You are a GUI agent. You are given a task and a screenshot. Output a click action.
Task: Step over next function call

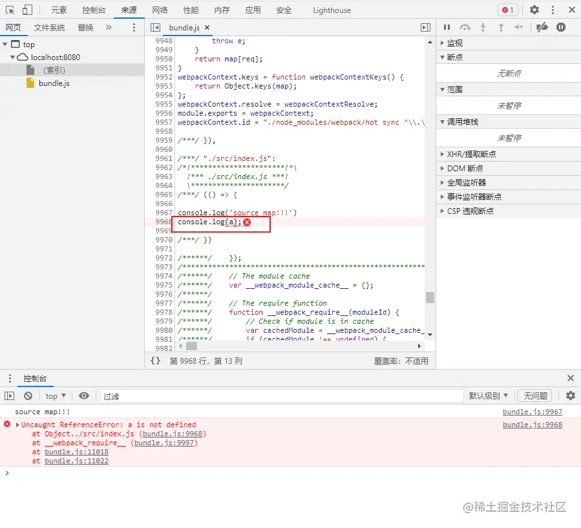(x=465, y=27)
